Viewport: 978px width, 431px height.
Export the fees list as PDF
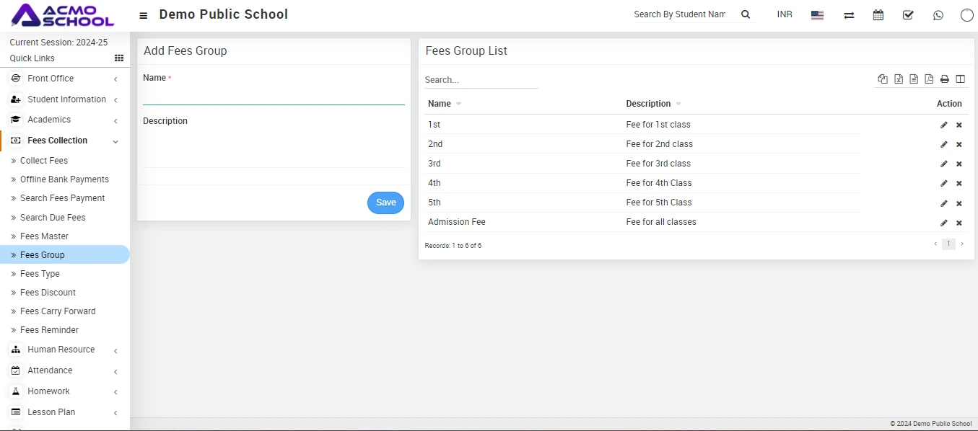coord(929,79)
